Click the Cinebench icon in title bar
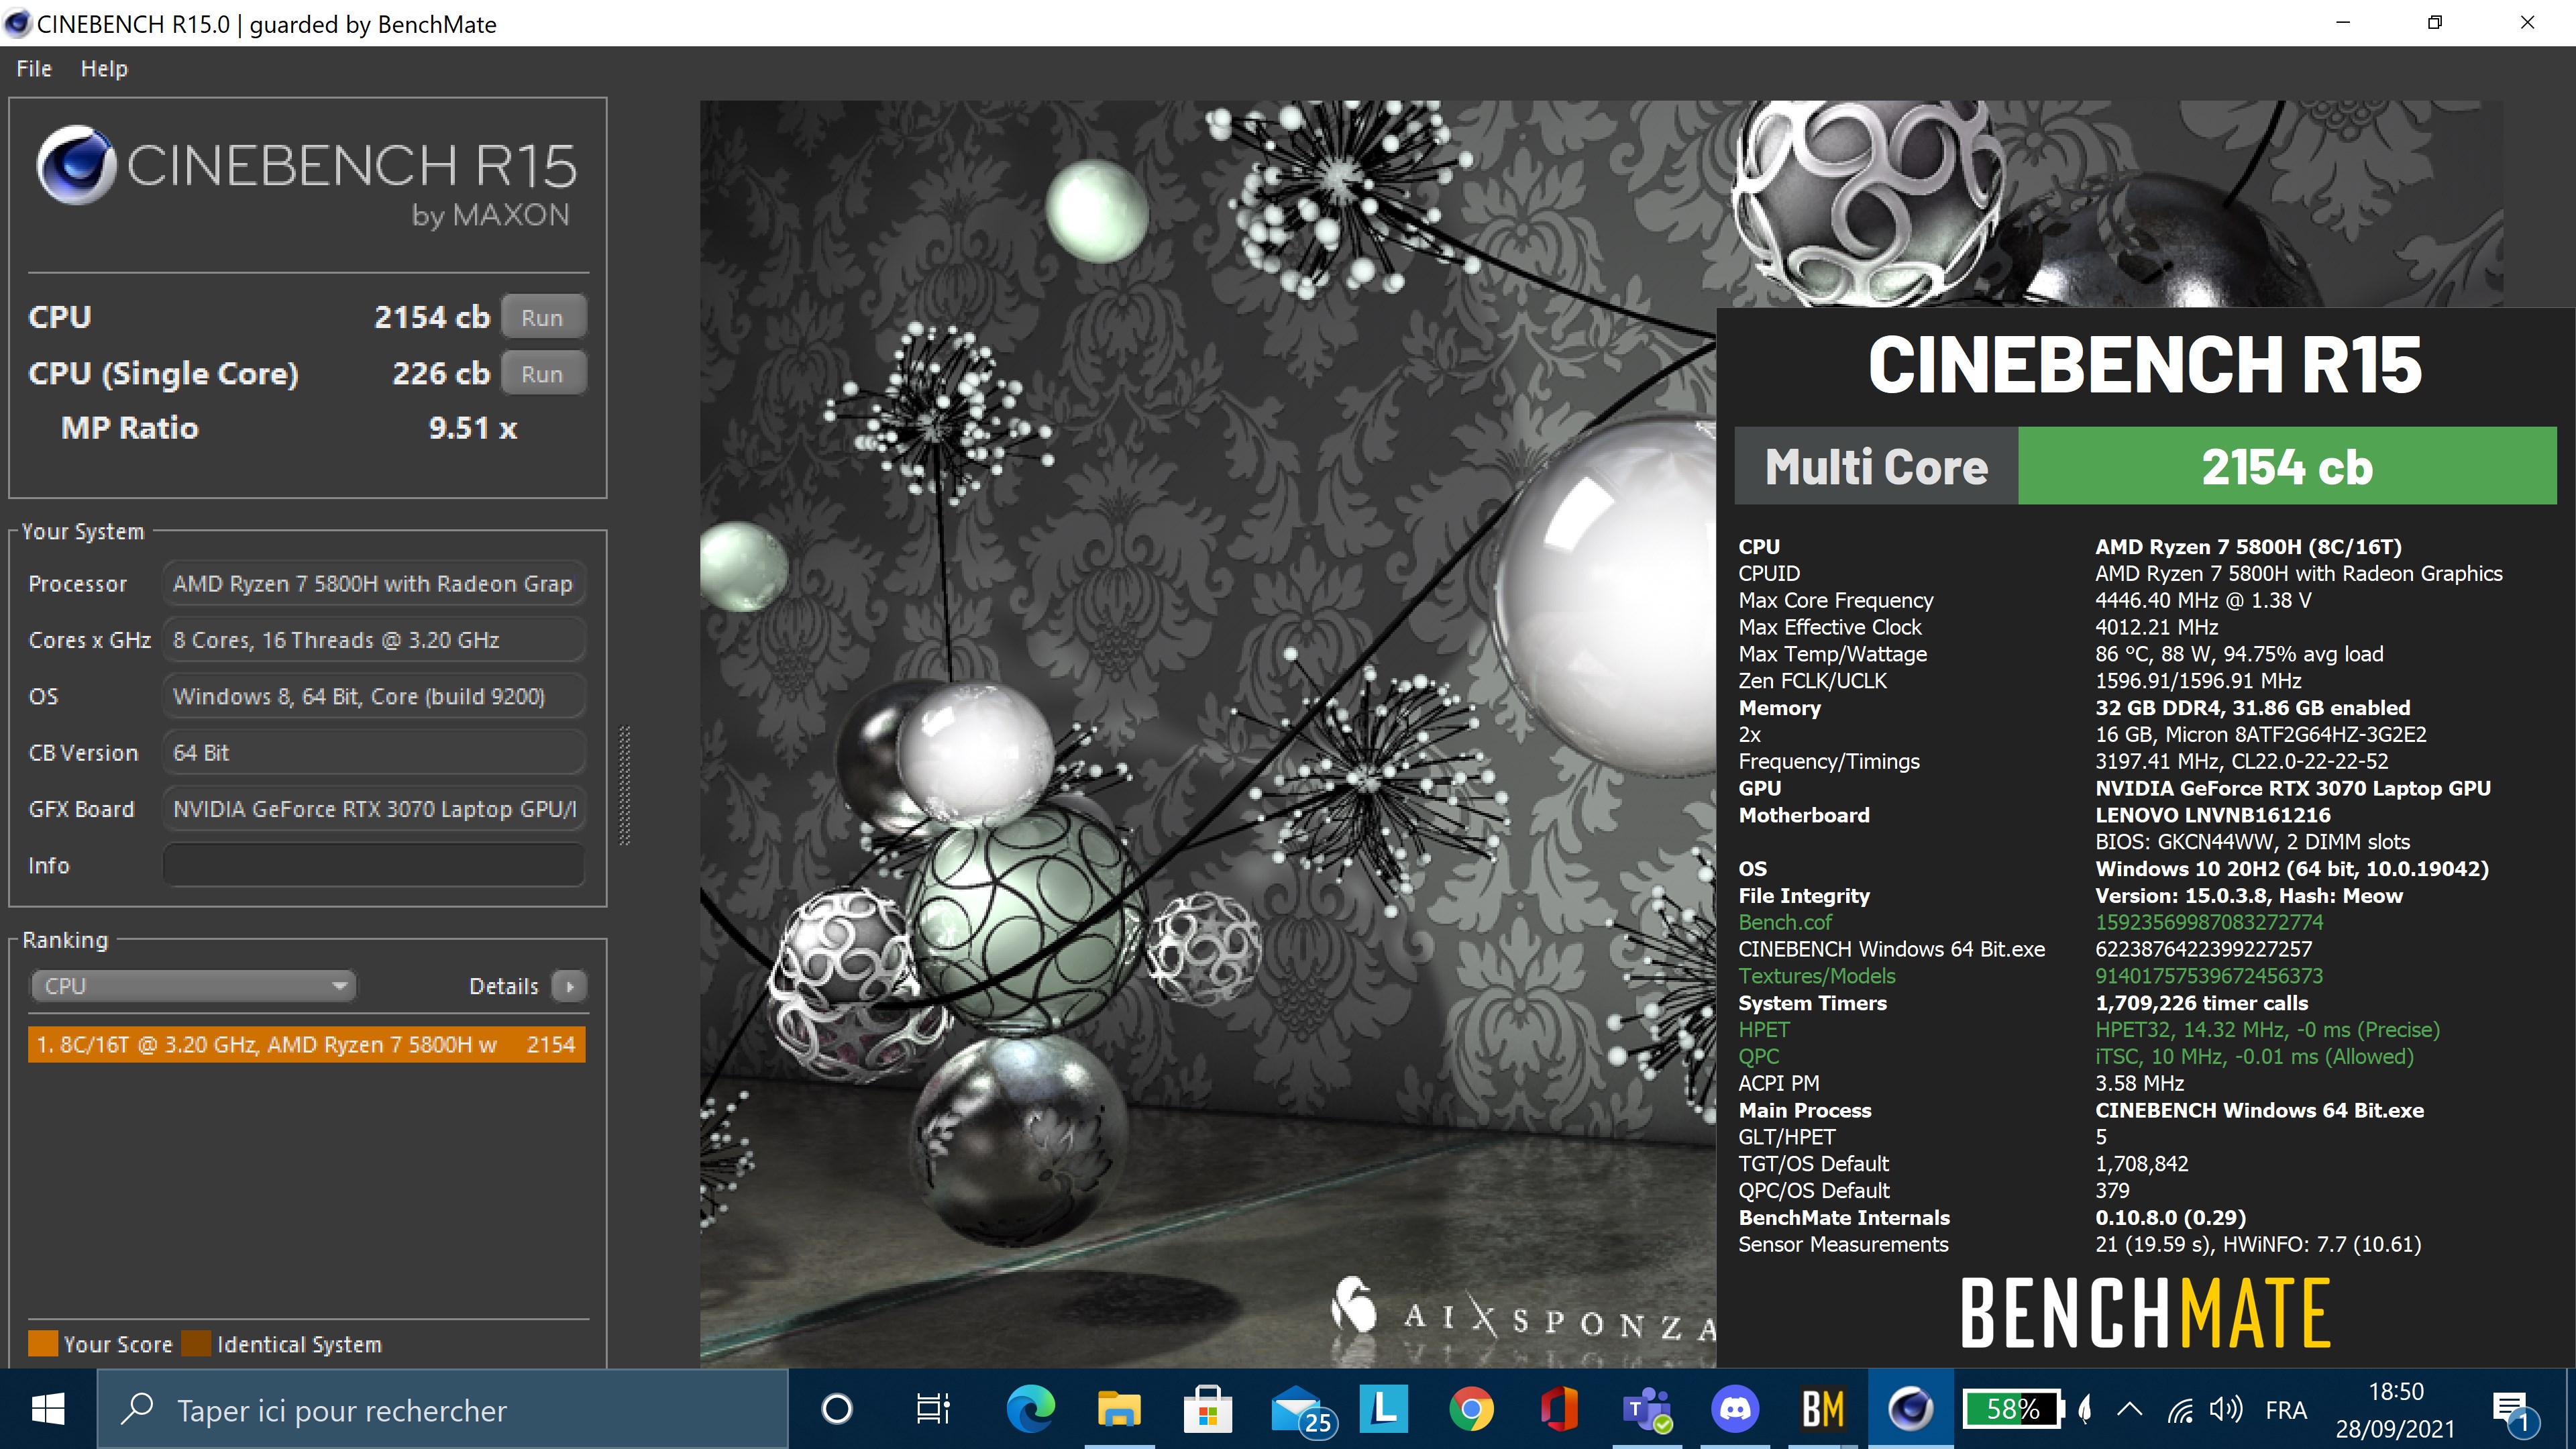Viewport: 2576px width, 1449px height. pyautogui.click(x=17, y=23)
